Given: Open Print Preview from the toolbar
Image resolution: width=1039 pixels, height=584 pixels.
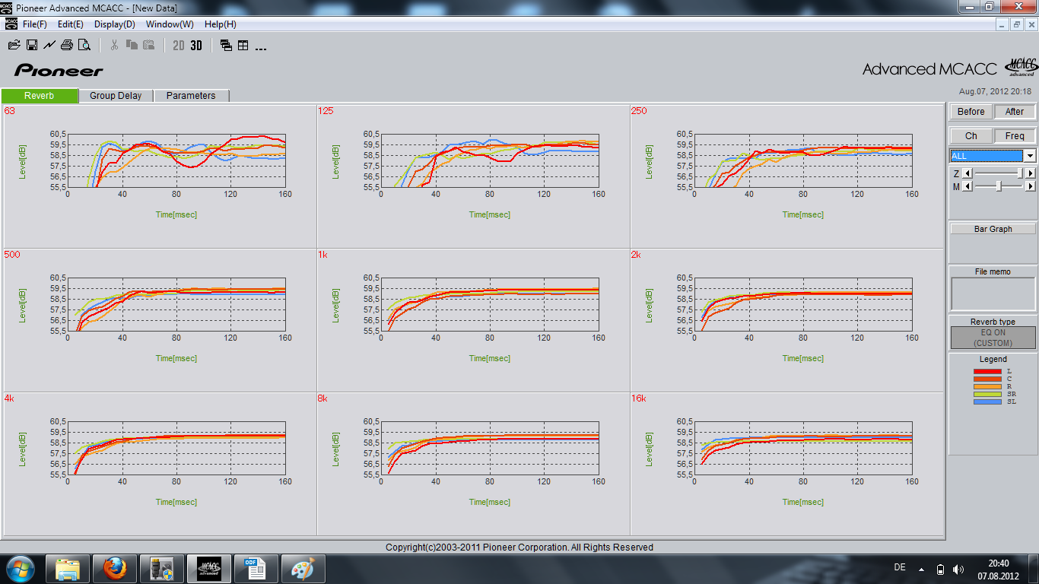Looking at the screenshot, I should pos(84,46).
